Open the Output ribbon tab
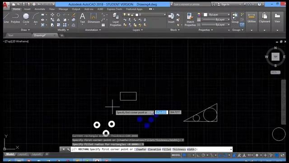Viewport: 289px width, 163px height. click(76, 9)
